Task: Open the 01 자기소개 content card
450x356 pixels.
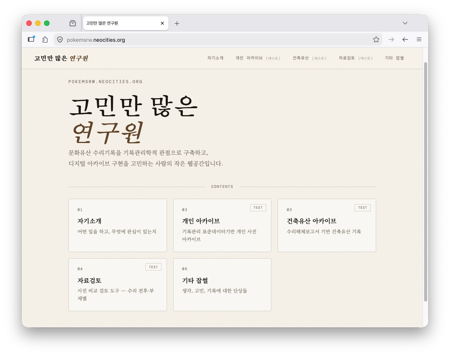Action: [118, 225]
